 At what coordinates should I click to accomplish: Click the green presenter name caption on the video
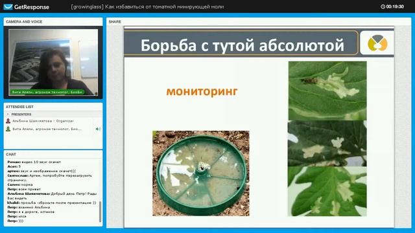[x=47, y=92]
